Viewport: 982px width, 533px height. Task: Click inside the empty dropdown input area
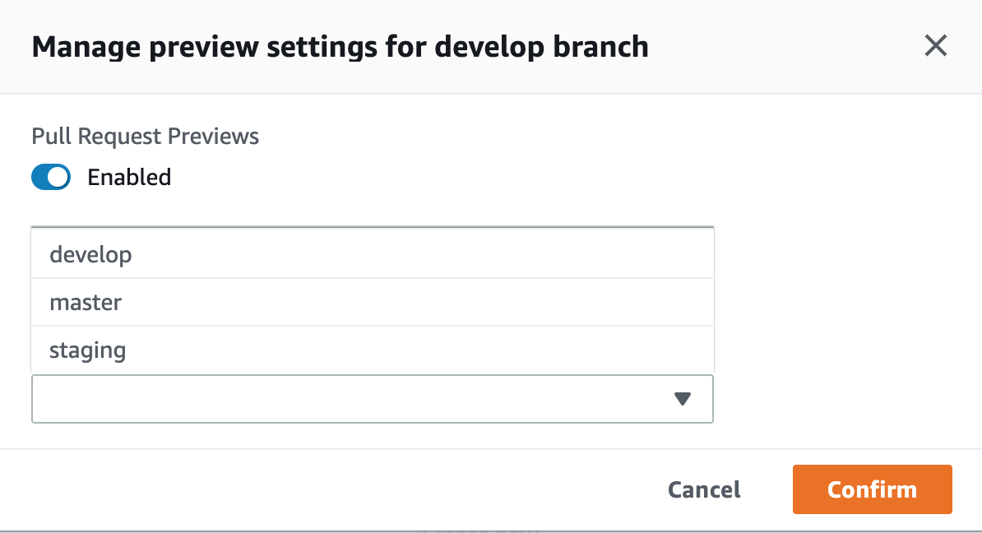[329, 399]
